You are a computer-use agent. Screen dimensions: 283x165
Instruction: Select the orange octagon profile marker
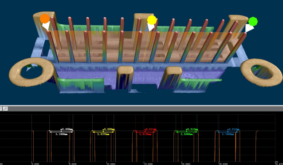tap(45, 19)
